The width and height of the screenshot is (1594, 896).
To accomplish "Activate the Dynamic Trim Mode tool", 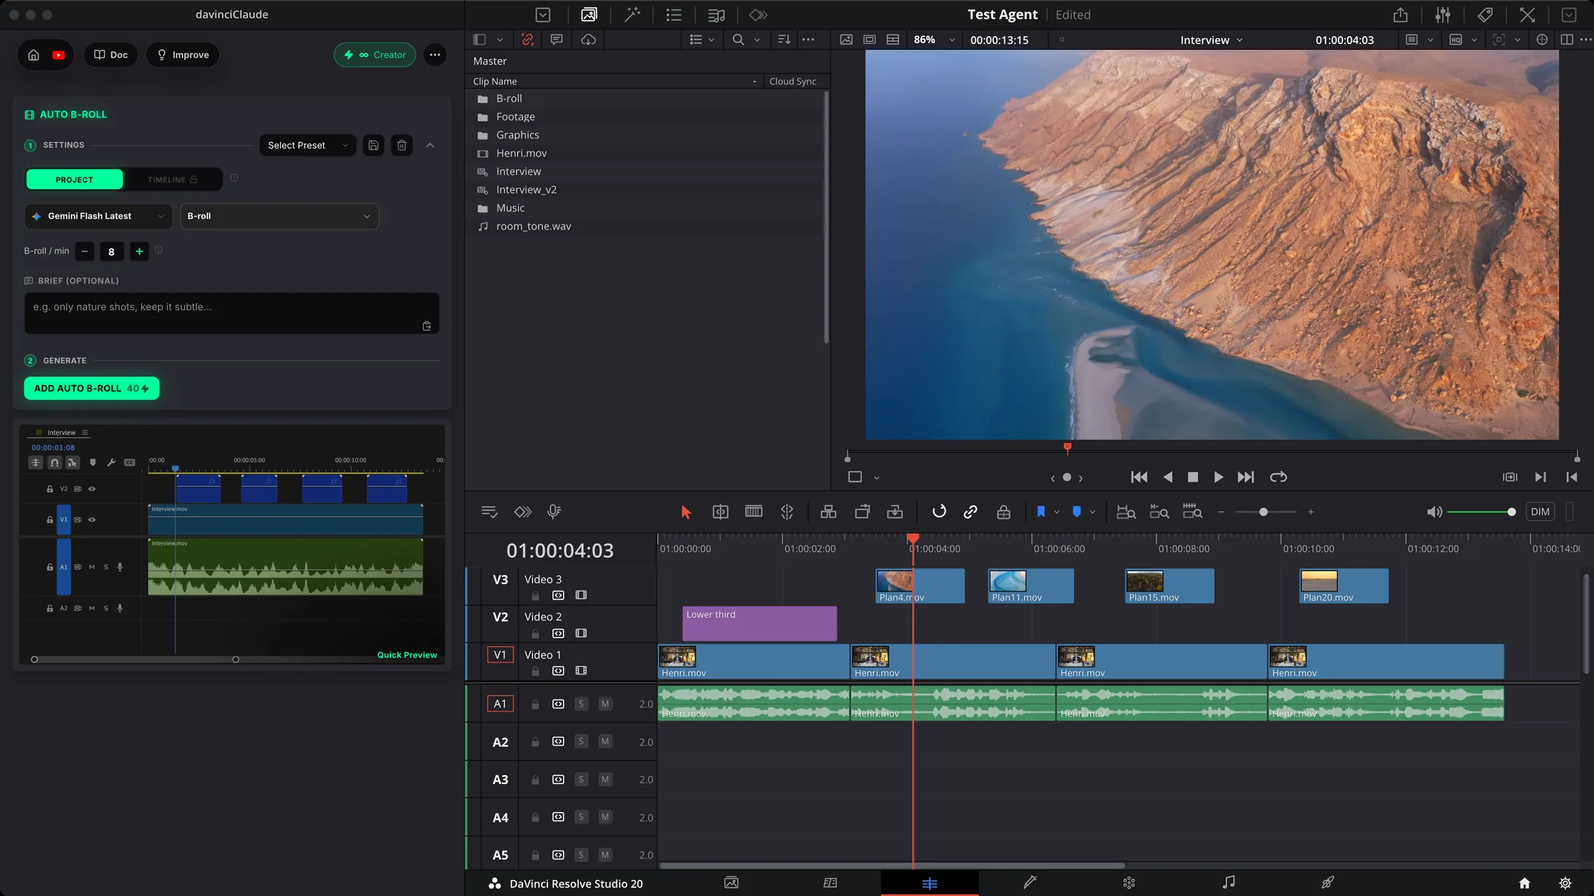I will pos(753,512).
